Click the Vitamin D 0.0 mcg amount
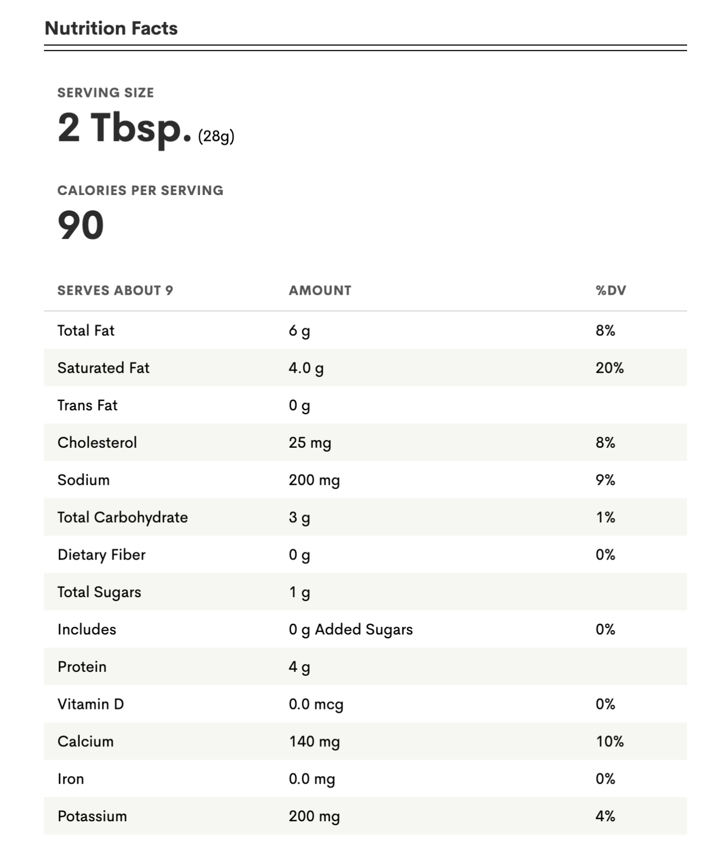Image resolution: width=703 pixels, height=846 pixels. coord(316,704)
